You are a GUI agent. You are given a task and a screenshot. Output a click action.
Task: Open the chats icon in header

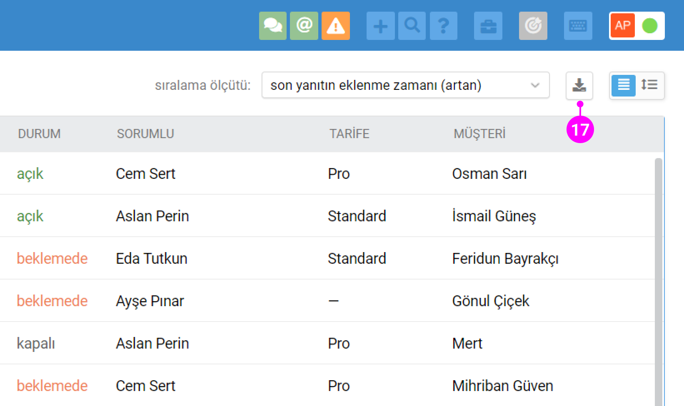(272, 26)
